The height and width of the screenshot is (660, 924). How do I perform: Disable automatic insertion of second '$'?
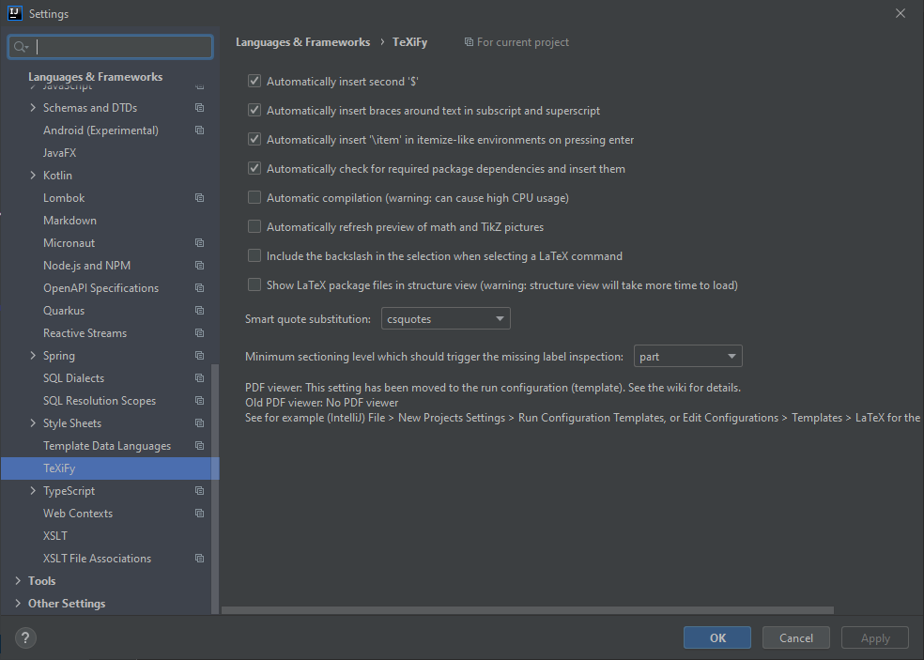click(254, 81)
